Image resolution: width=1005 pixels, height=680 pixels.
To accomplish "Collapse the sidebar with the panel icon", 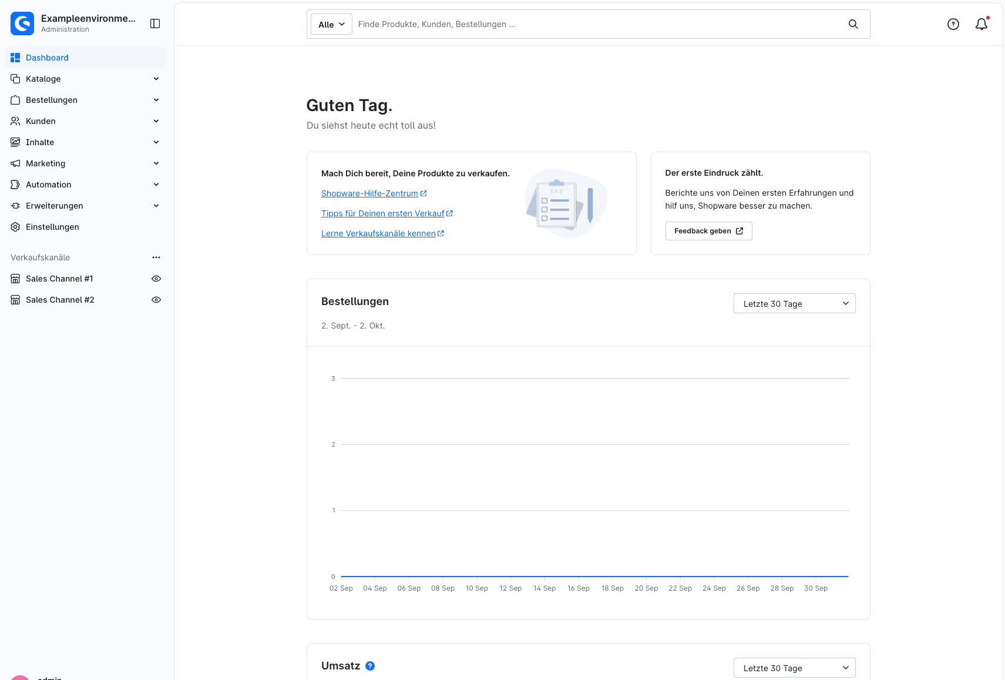I will tap(155, 24).
